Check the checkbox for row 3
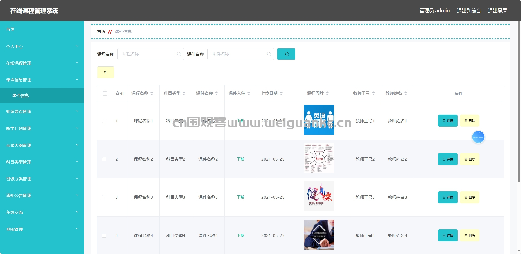The width and height of the screenshot is (521, 254). click(x=104, y=197)
